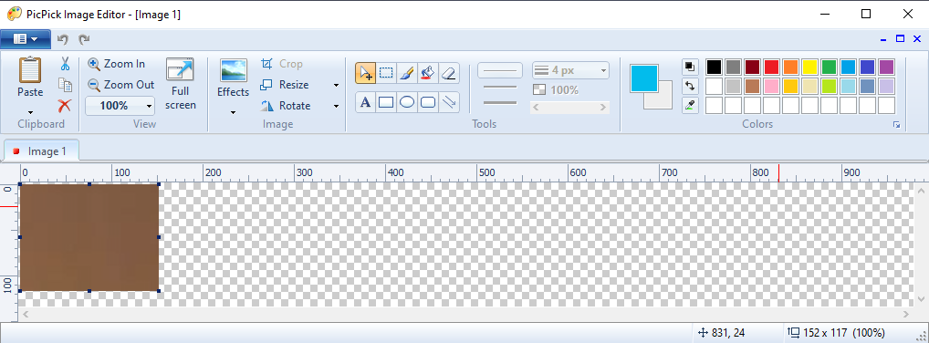
Task: Choose the dashed rectangular Select tool
Action: tap(386, 73)
